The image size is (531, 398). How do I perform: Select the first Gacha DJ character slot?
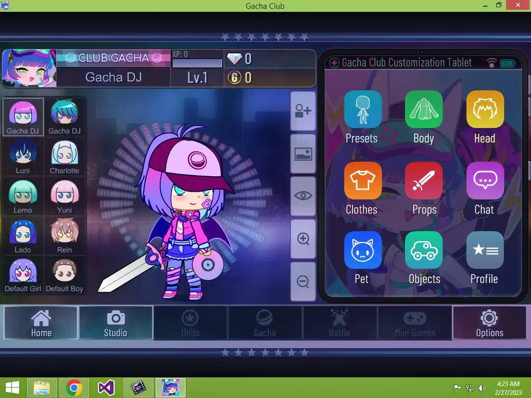(23, 117)
